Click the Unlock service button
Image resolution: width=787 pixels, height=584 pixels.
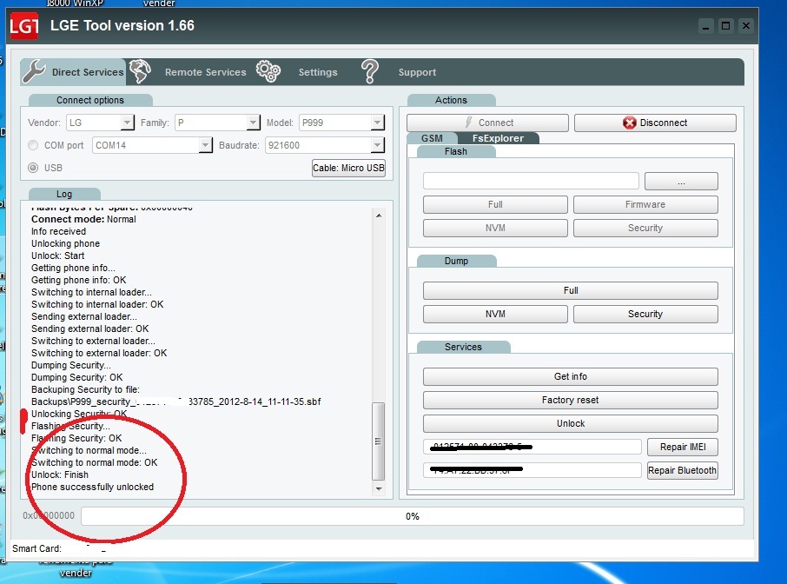coord(571,423)
